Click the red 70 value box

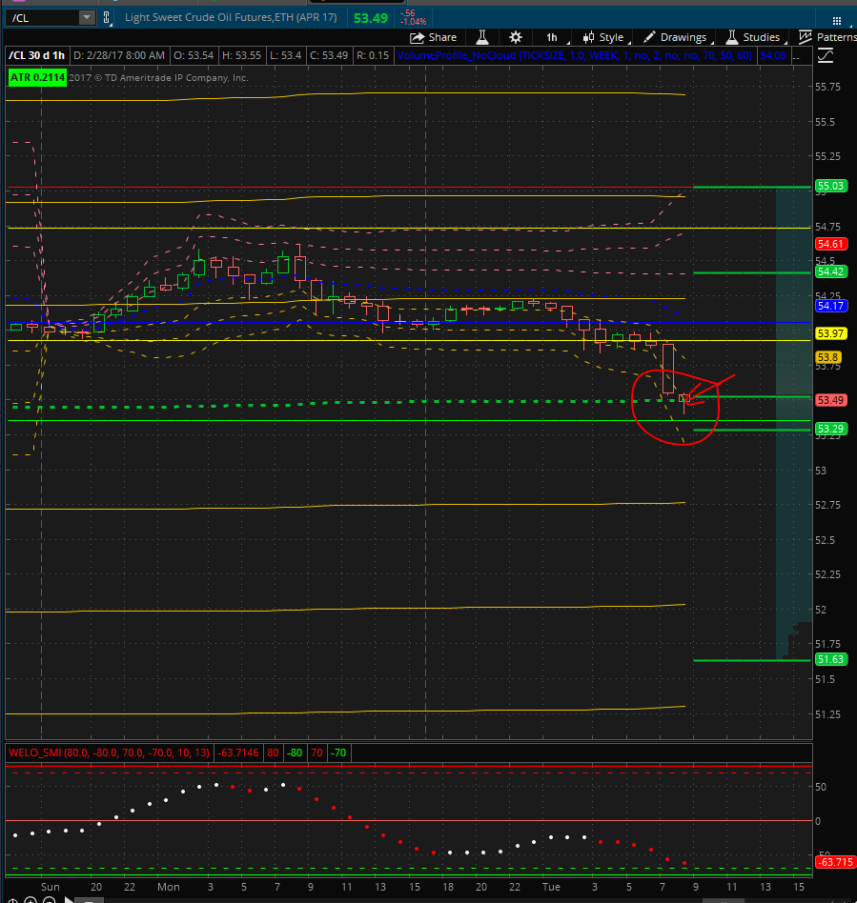[316, 752]
